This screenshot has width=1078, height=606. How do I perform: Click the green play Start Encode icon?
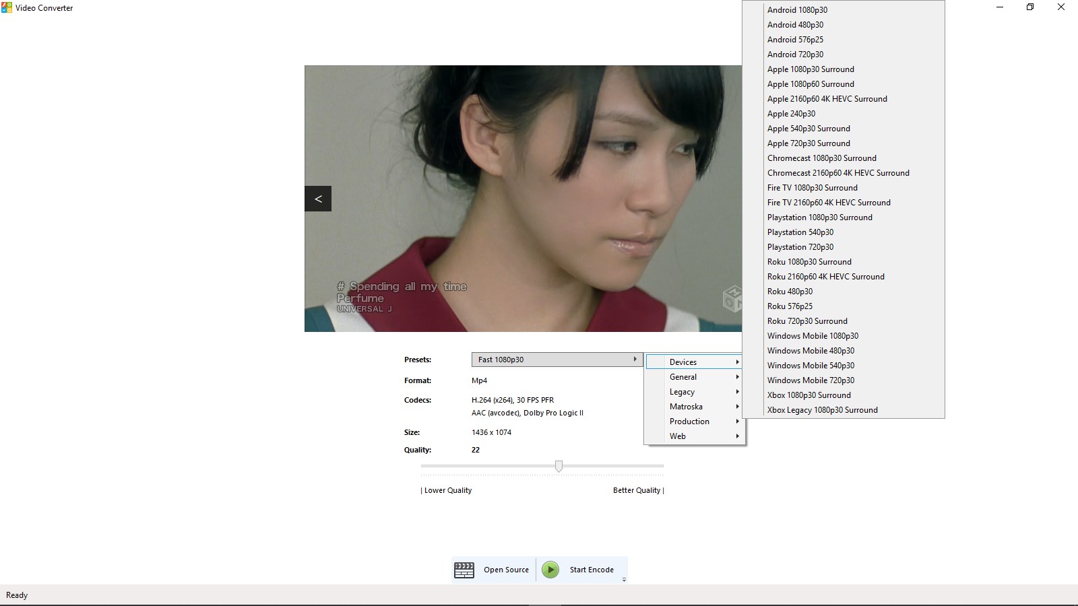pos(550,570)
